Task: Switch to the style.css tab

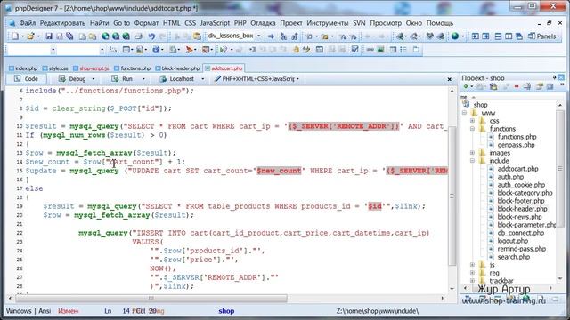Action: (x=55, y=68)
